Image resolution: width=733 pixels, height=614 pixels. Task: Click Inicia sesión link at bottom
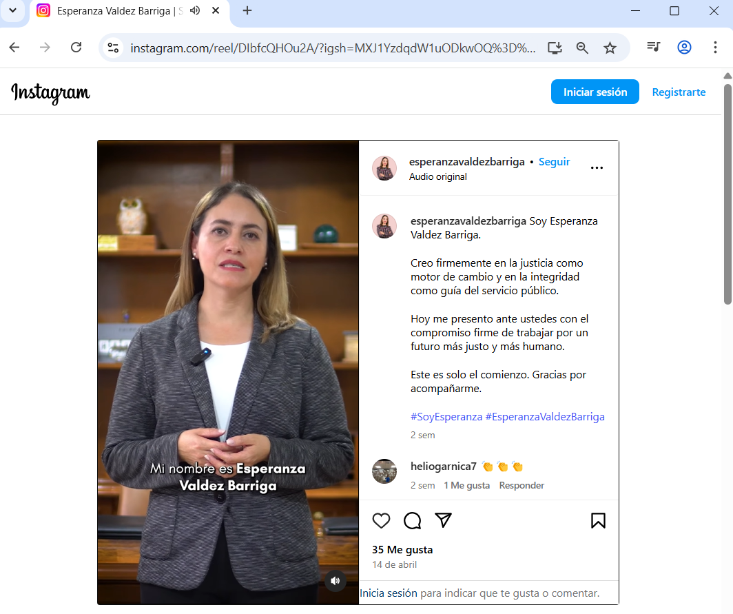click(x=388, y=593)
